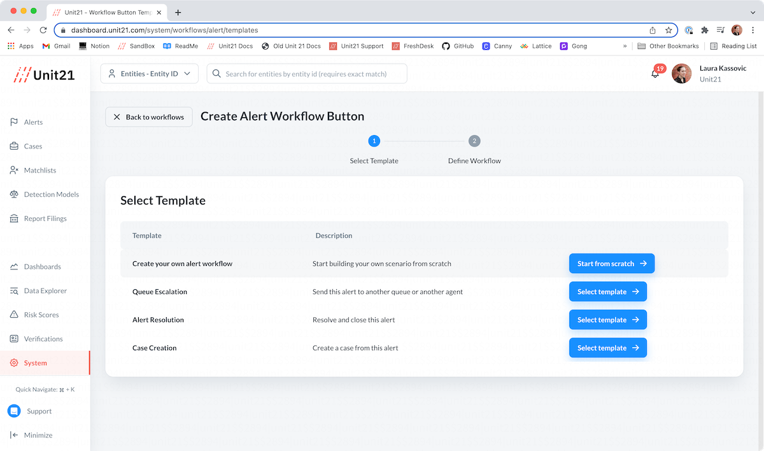
Task: Click Matchlists people icon in sidebar
Action: point(14,171)
